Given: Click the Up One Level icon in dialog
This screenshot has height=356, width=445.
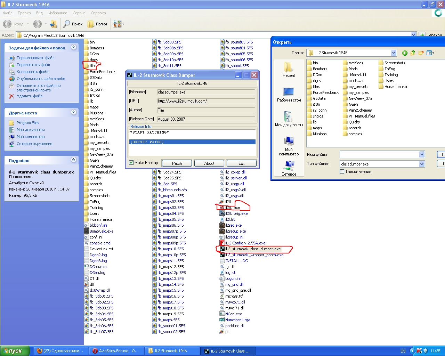Looking at the screenshot, I should pyautogui.click(x=413, y=53).
